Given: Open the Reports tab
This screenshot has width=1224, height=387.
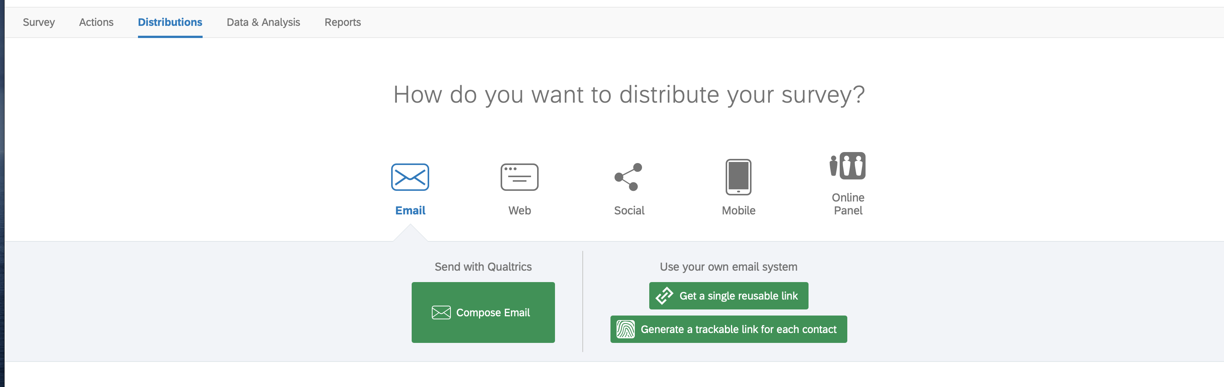Looking at the screenshot, I should 342,22.
